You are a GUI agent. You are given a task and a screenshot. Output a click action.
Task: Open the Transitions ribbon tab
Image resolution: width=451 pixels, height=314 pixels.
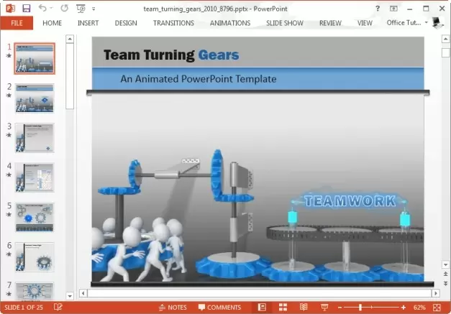(173, 23)
